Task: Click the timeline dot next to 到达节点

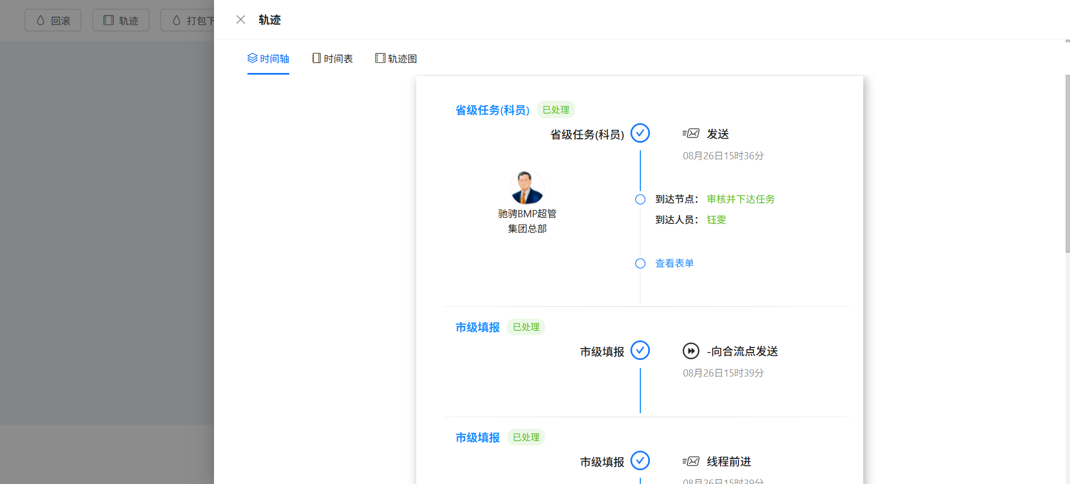Action: 640,199
